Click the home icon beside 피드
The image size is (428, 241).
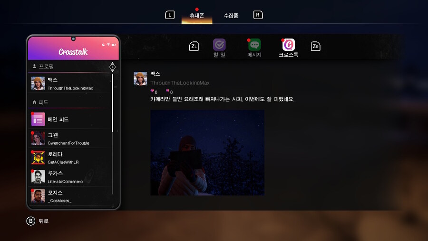click(x=34, y=102)
